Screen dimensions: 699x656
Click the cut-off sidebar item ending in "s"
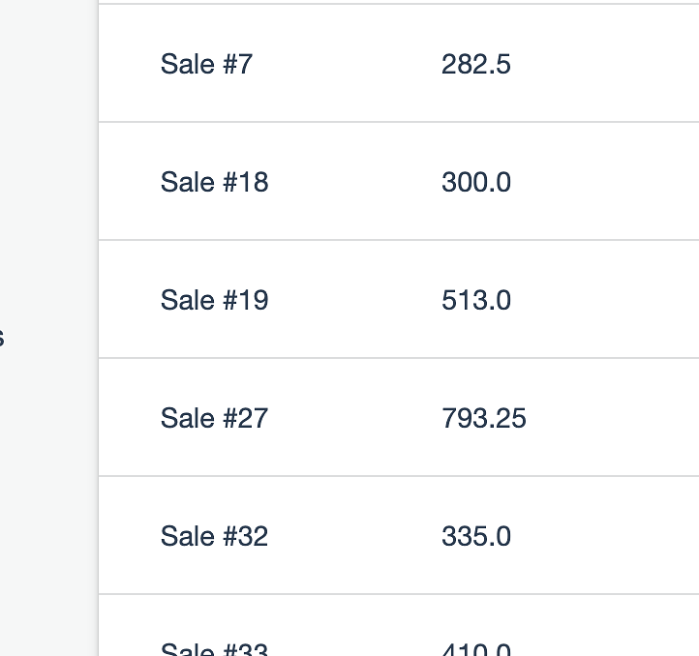[x=2, y=338]
